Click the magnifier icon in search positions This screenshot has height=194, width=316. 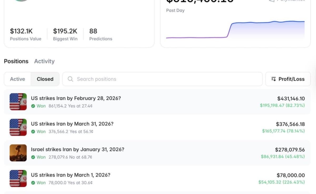click(70, 79)
